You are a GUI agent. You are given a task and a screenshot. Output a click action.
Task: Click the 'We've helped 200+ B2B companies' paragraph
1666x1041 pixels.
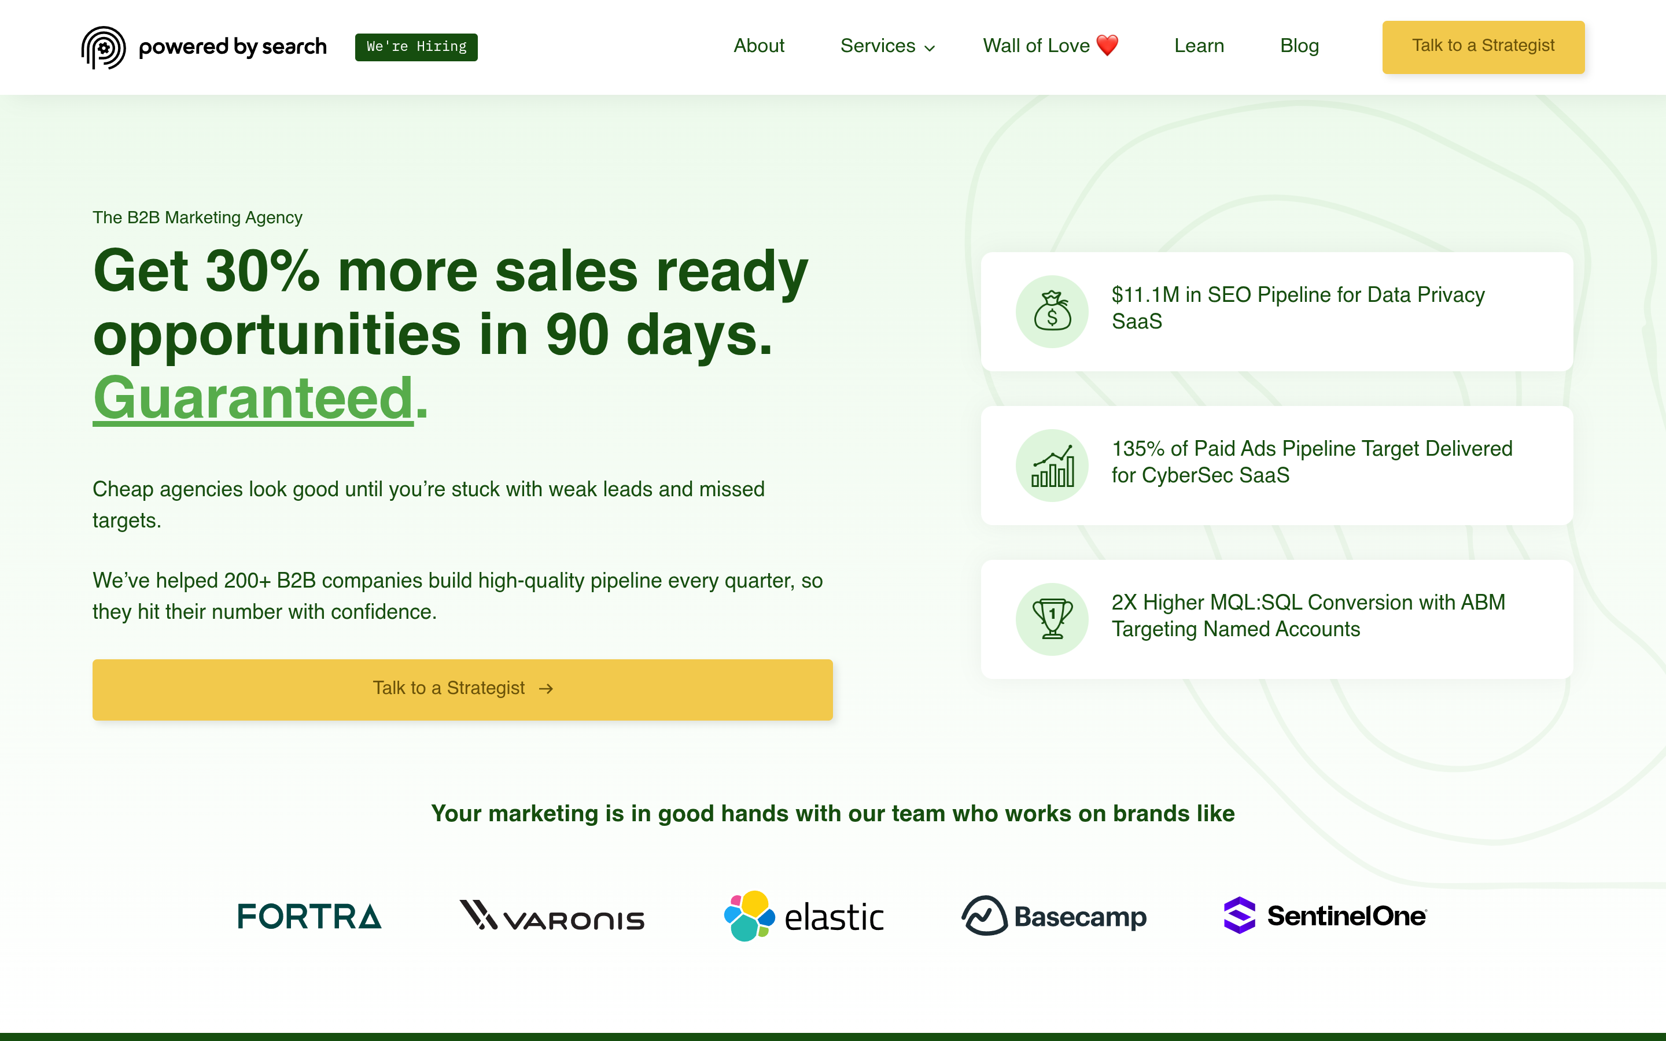[458, 596]
